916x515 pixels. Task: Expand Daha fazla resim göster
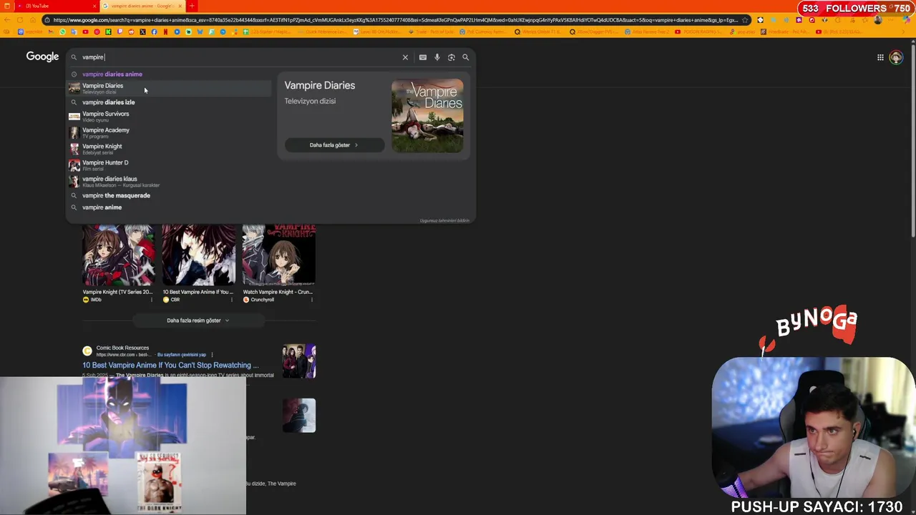click(x=198, y=320)
